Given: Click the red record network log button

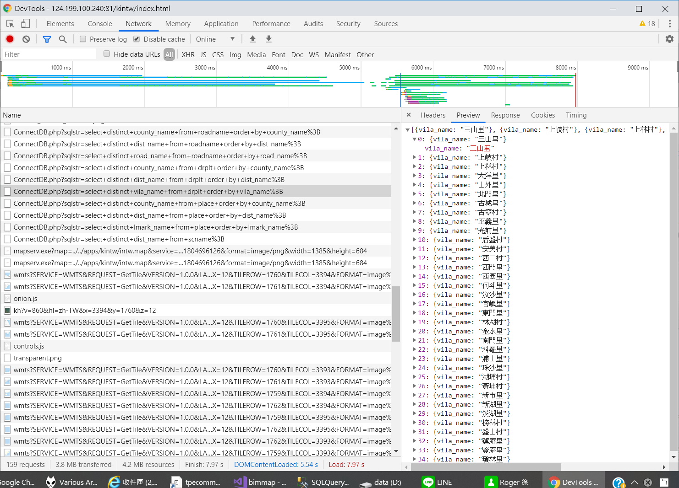Looking at the screenshot, I should pos(10,39).
